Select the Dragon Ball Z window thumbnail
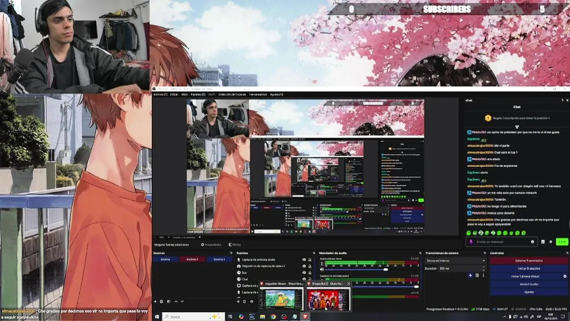Screen dimensions: 570x321 [x=328, y=296]
